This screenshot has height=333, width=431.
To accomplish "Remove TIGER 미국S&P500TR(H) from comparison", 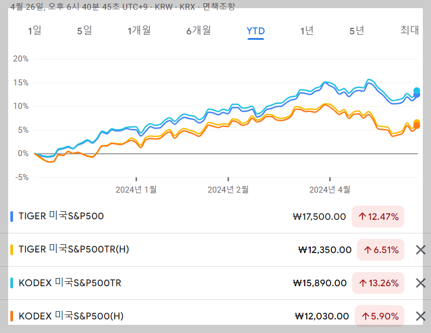I will click(421, 250).
